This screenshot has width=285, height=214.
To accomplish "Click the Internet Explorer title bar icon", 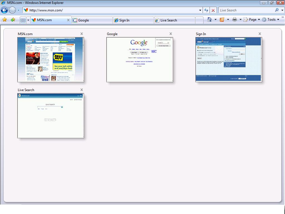I will pyautogui.click(x=3, y=3).
